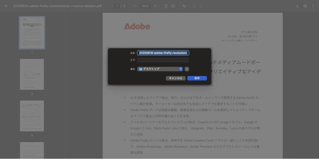
Task: Open the three-dot more actions menu
Action: (x=313, y=6)
